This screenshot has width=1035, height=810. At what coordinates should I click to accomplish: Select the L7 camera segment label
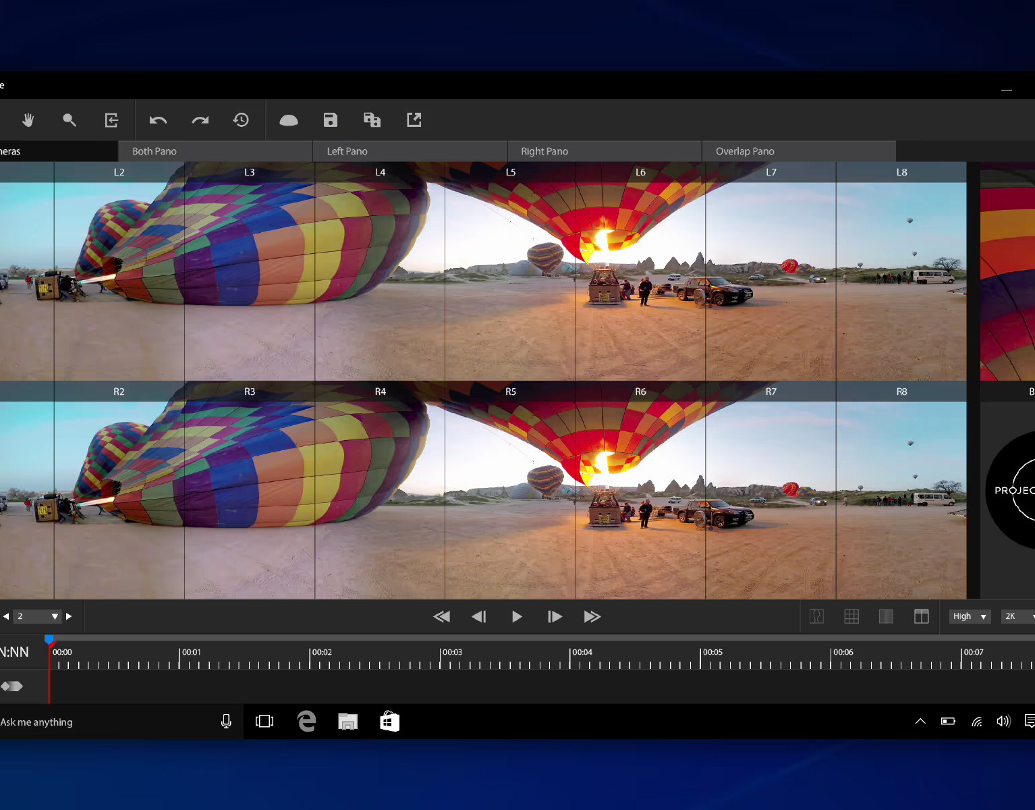pos(771,172)
